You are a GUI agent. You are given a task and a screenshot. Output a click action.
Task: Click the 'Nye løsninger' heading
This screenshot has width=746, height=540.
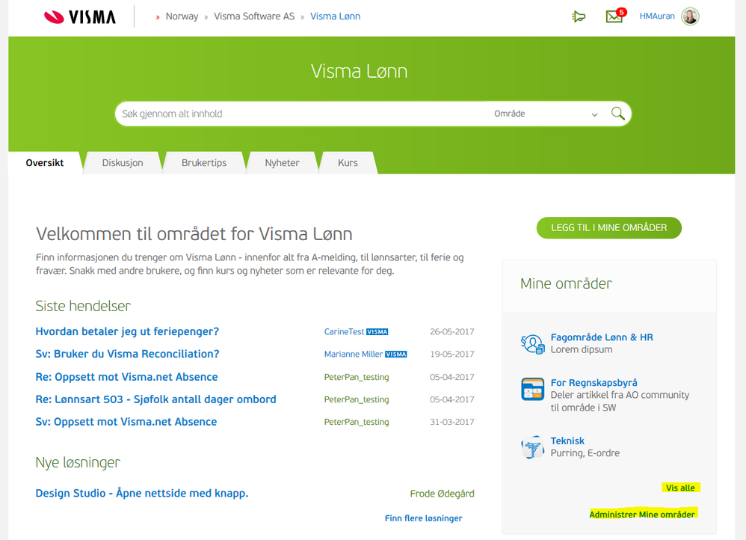pos(78,462)
